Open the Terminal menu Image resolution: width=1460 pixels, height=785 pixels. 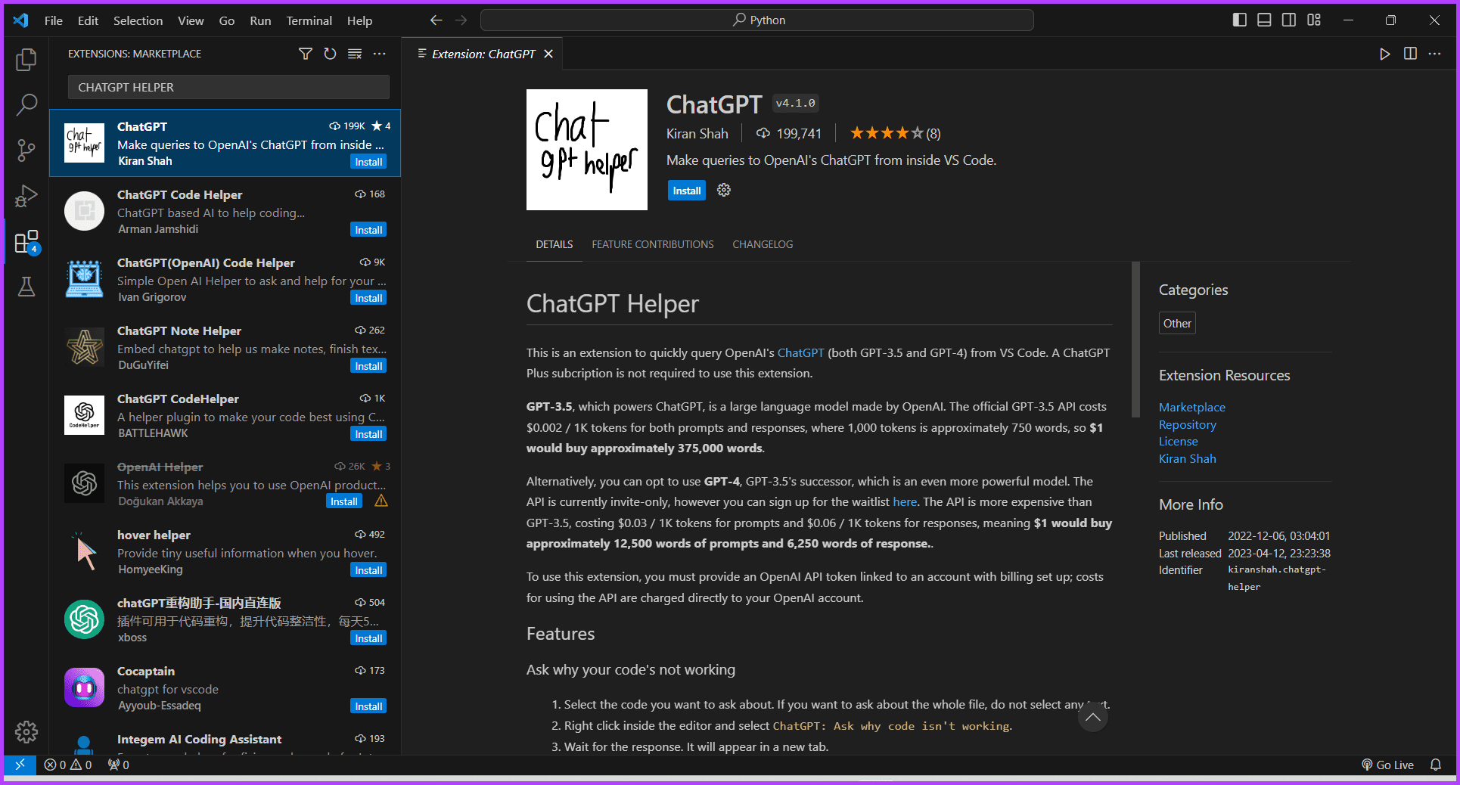point(309,20)
